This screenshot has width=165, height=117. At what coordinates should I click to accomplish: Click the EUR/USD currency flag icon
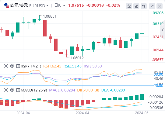click(x=7, y=6)
